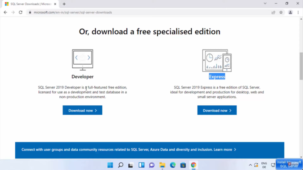Switch to Chrome in the taskbar
The height and width of the screenshot is (170, 303).
(x=194, y=165)
